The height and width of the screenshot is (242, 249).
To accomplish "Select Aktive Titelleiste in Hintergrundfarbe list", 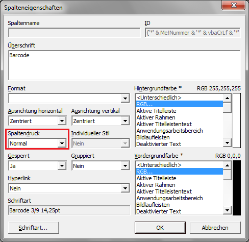I will pos(179,111).
